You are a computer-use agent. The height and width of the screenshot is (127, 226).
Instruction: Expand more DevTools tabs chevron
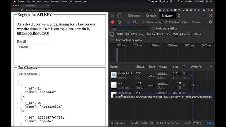click(179, 16)
